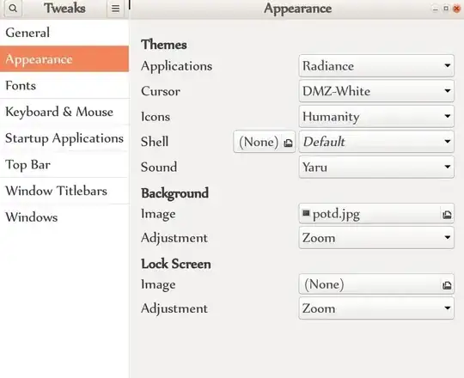Click the potd.jpg thumbnail icon
This screenshot has height=378, width=464.
pos(306,213)
